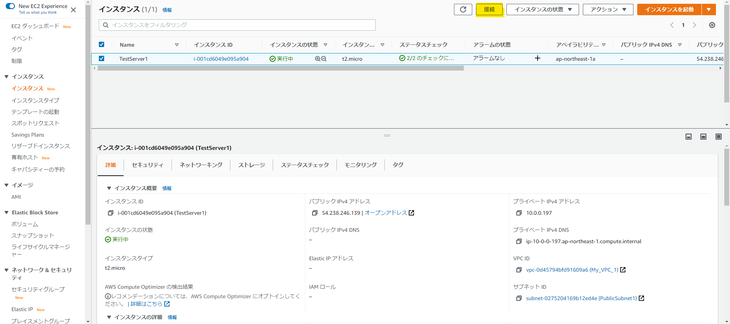Open AMI in sidebar
The image size is (730, 324).
coord(16,197)
